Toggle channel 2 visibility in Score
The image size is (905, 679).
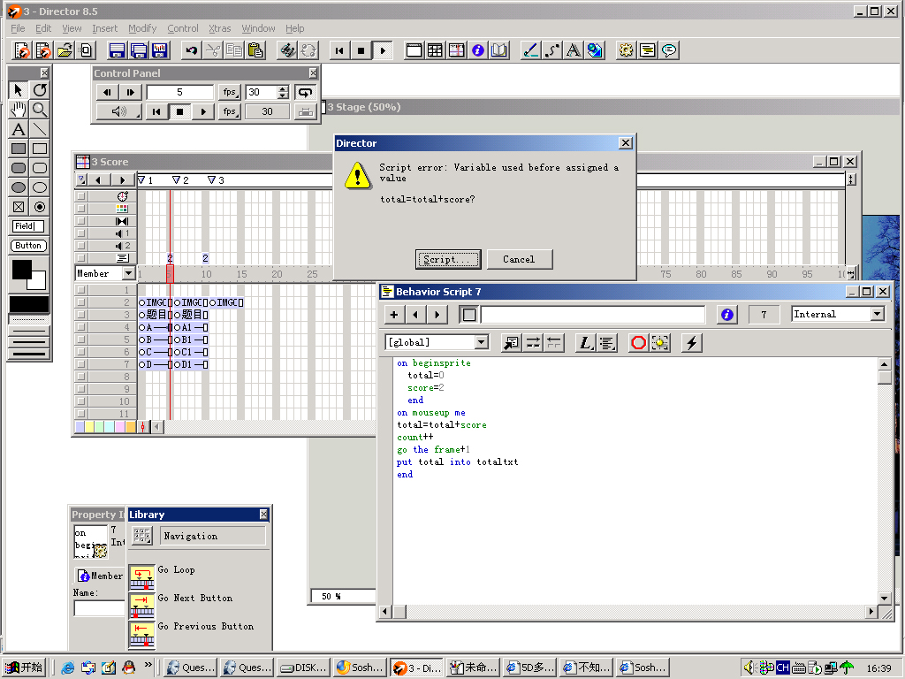pos(81,302)
